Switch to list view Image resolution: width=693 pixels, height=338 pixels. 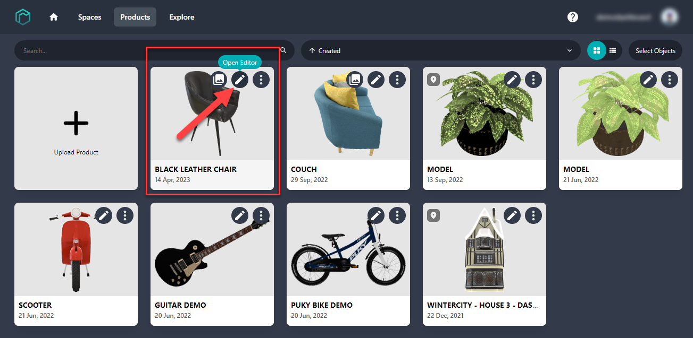click(x=613, y=50)
